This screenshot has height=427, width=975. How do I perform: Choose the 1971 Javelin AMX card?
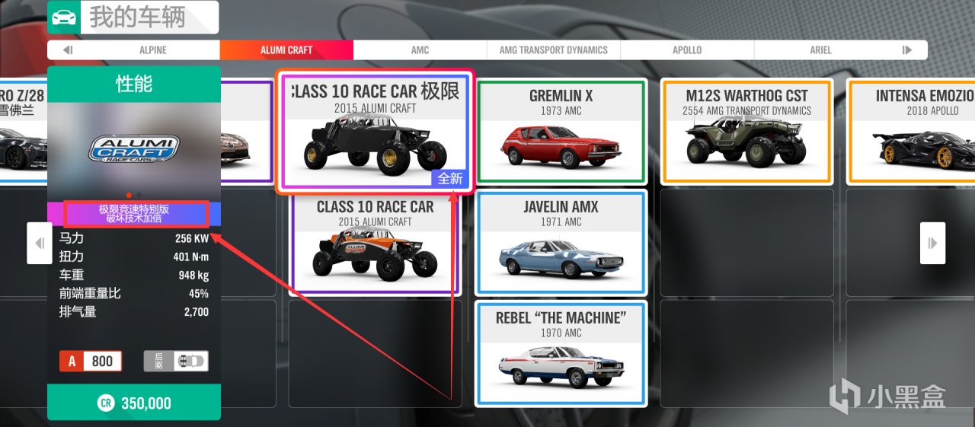[x=561, y=243]
